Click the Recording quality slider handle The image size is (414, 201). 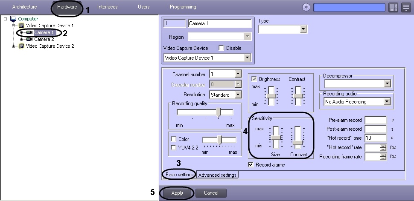219,112
